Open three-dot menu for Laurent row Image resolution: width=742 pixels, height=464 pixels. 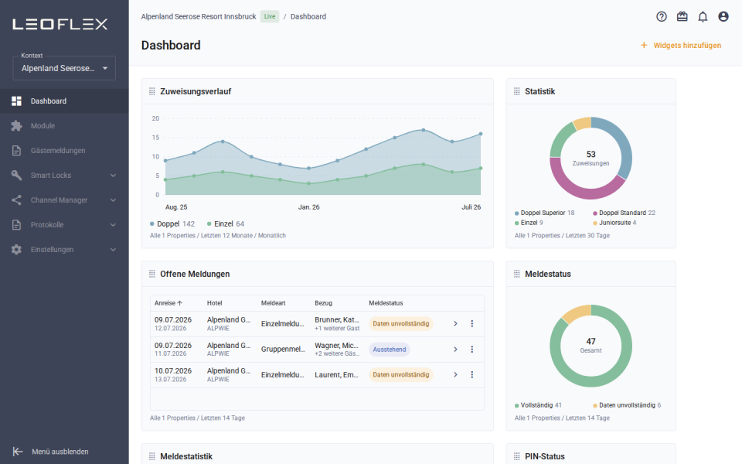tap(471, 374)
